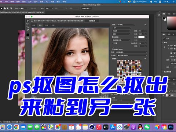Open Google Chrome from the Dock
The height and width of the screenshot is (132, 176).
coord(16,127)
